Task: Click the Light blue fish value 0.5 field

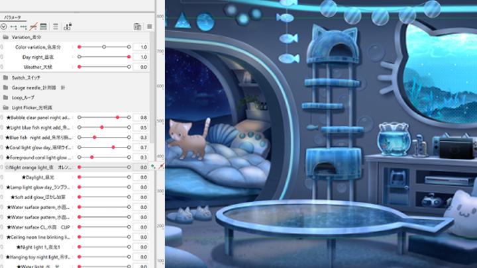Action: (x=140, y=128)
